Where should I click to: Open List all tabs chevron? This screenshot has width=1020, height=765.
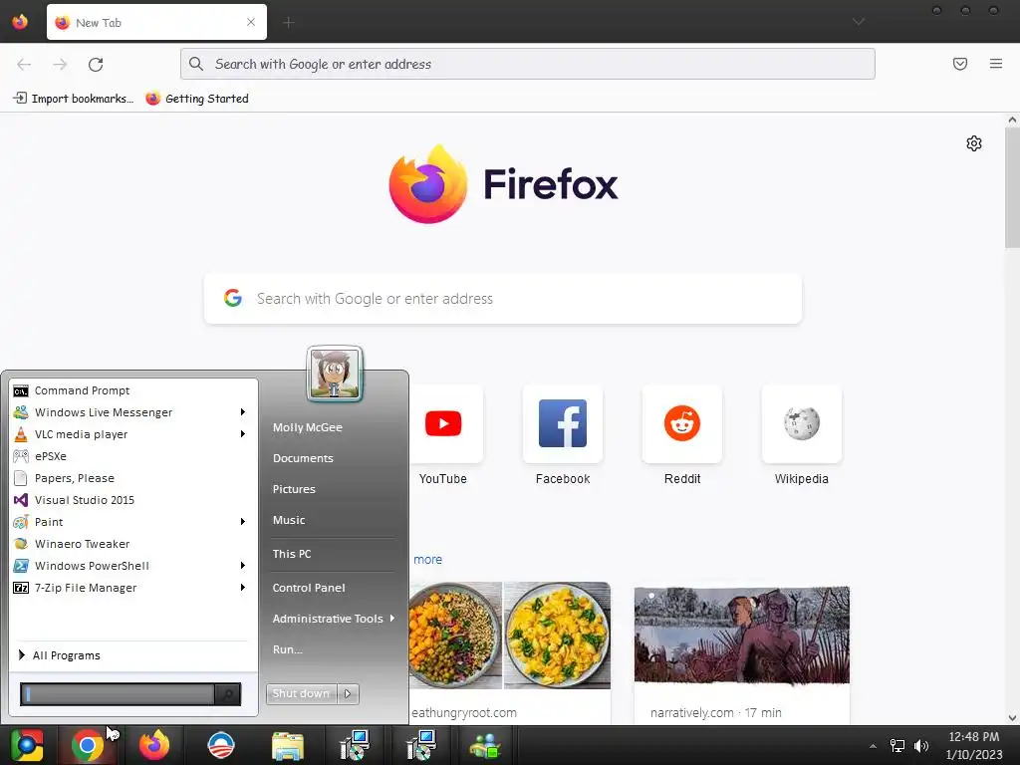859,22
